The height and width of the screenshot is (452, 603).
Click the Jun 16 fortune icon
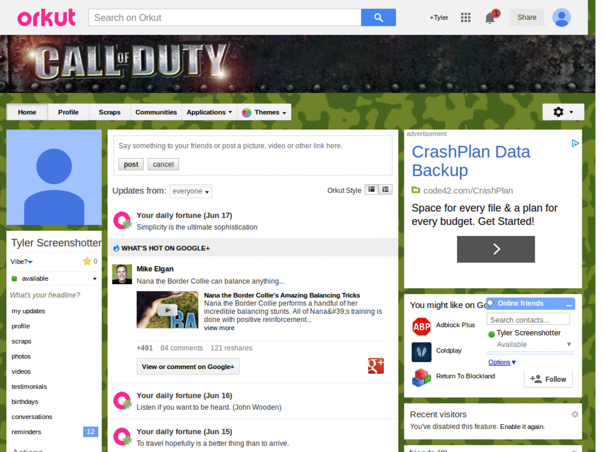122,401
